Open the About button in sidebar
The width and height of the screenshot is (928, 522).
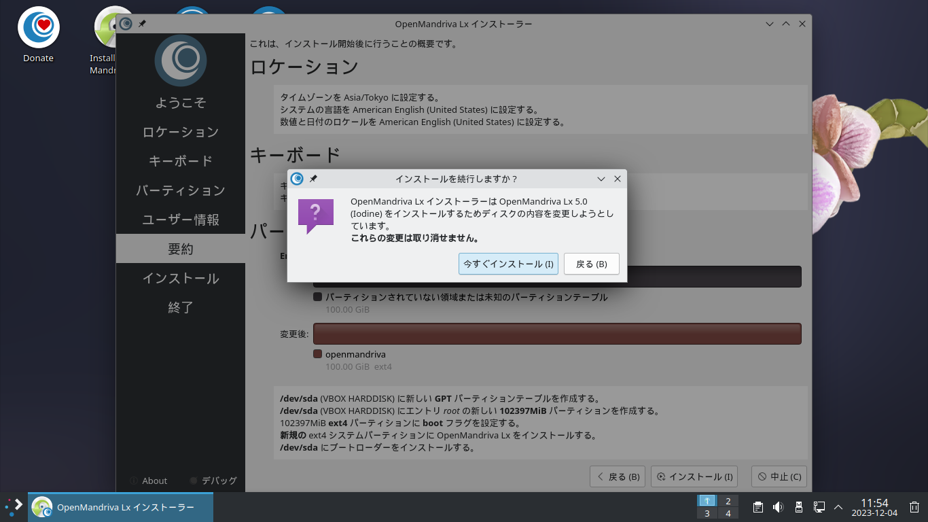coord(148,481)
